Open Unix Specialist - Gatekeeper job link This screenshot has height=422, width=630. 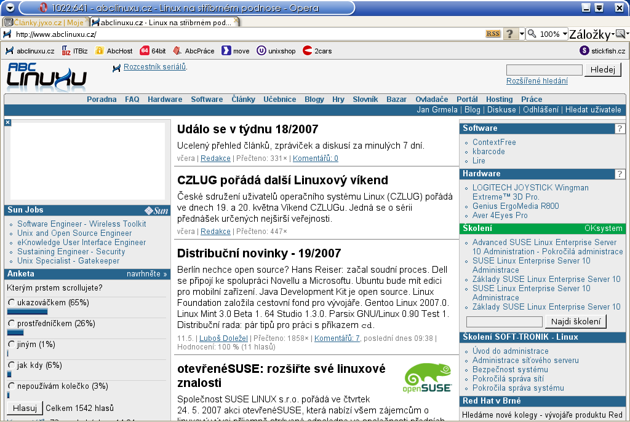pos(68,260)
